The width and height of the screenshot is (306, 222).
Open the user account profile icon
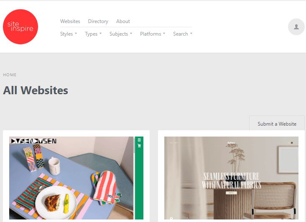tap(296, 27)
